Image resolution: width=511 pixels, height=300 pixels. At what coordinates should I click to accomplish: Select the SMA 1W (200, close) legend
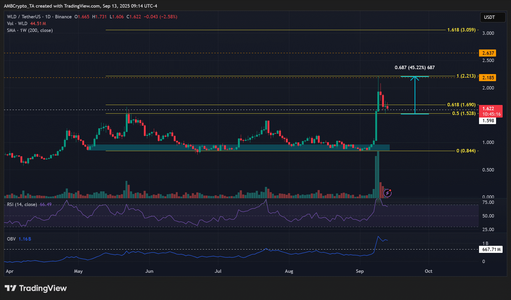(x=30, y=30)
